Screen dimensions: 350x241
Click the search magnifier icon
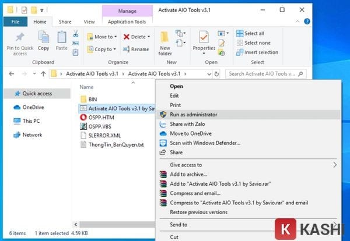pos(300,74)
